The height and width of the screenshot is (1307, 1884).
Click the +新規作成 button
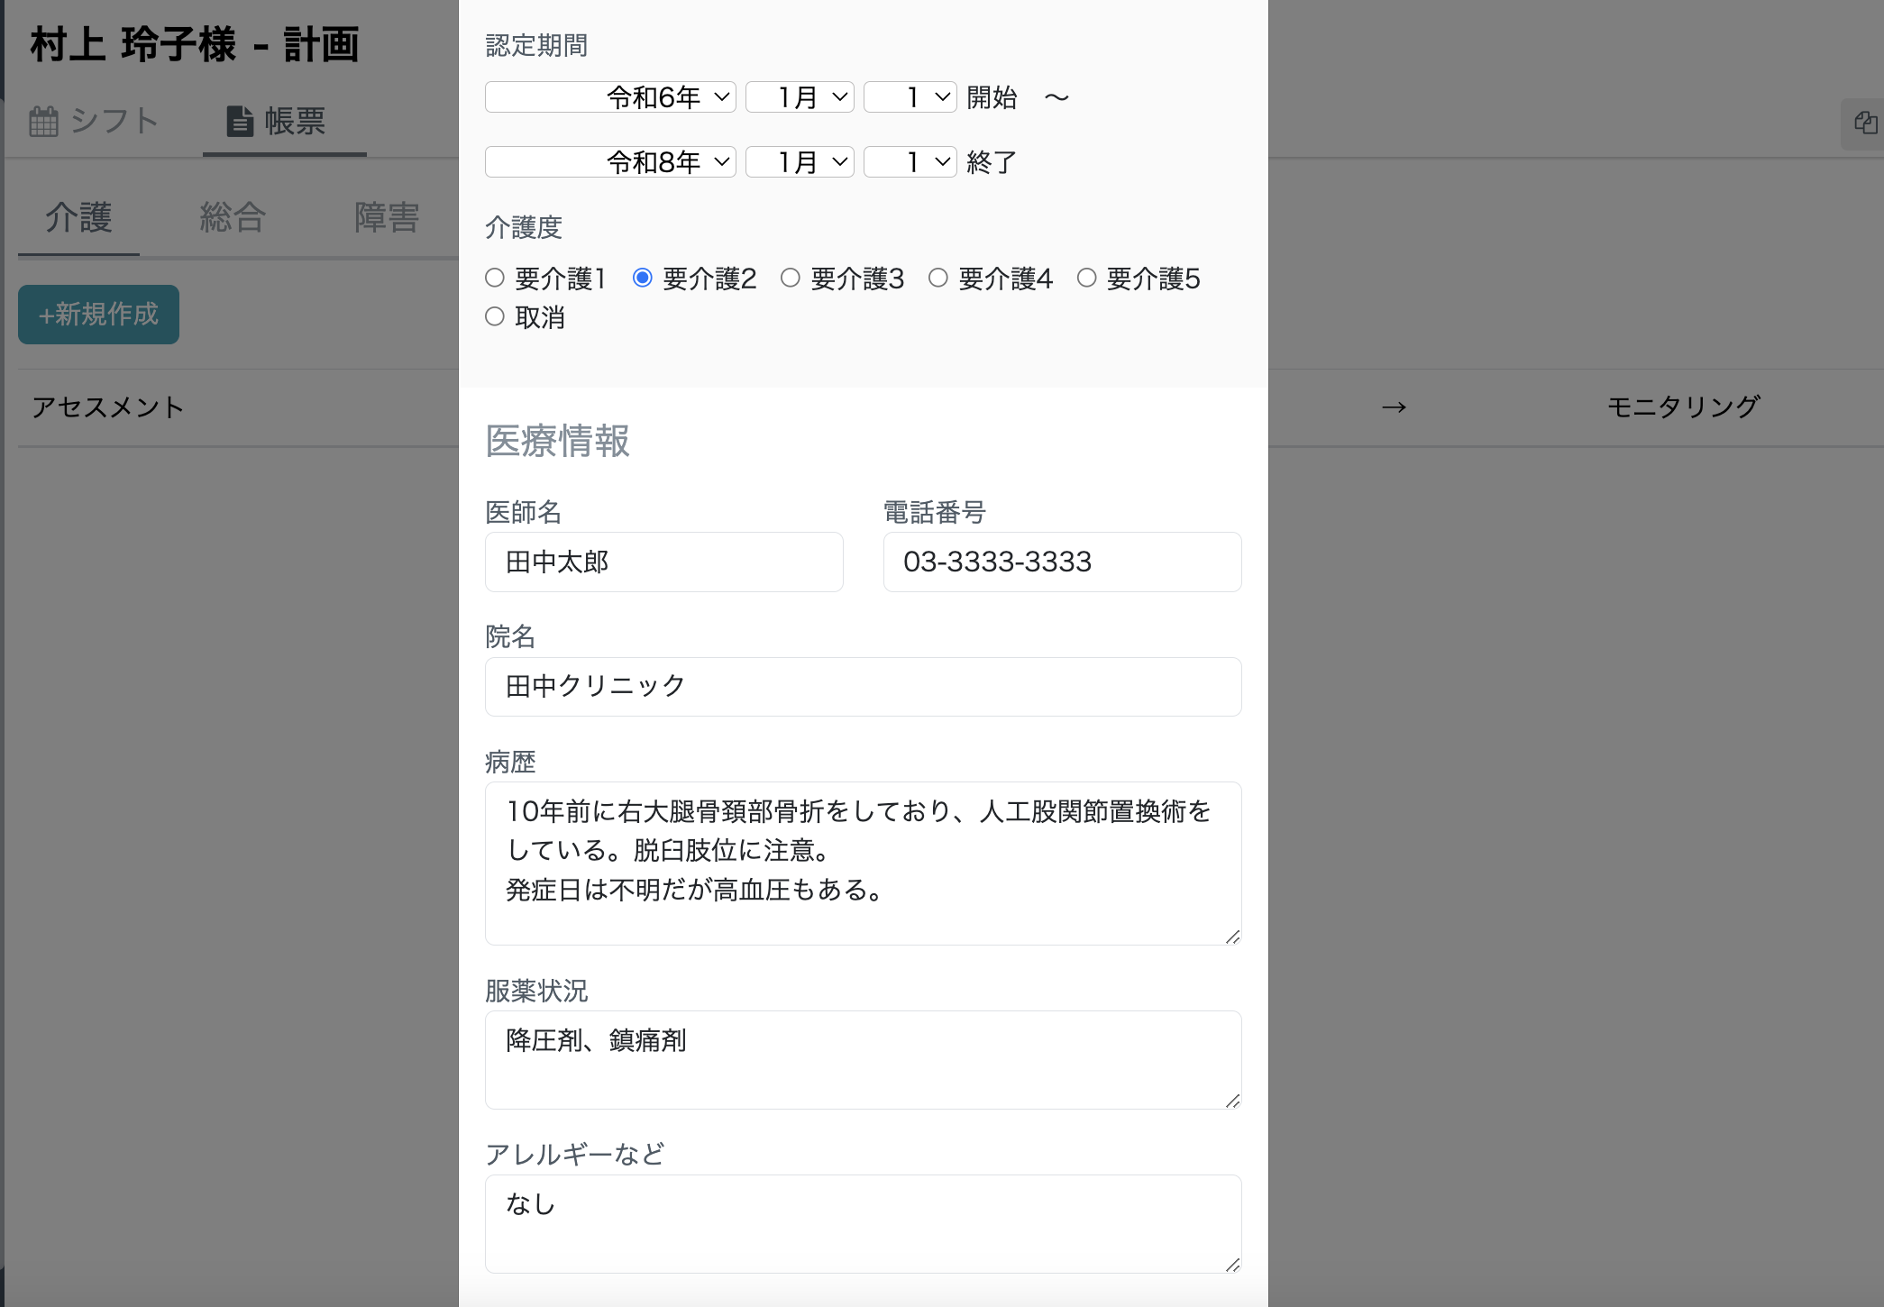(98, 314)
